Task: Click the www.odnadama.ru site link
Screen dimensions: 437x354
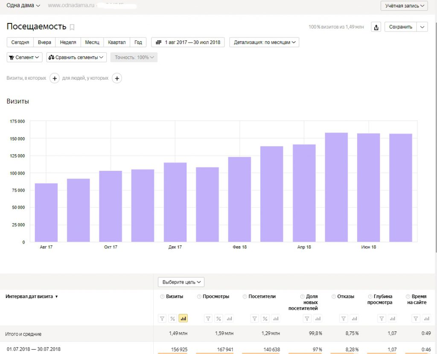Action: click(71, 5)
